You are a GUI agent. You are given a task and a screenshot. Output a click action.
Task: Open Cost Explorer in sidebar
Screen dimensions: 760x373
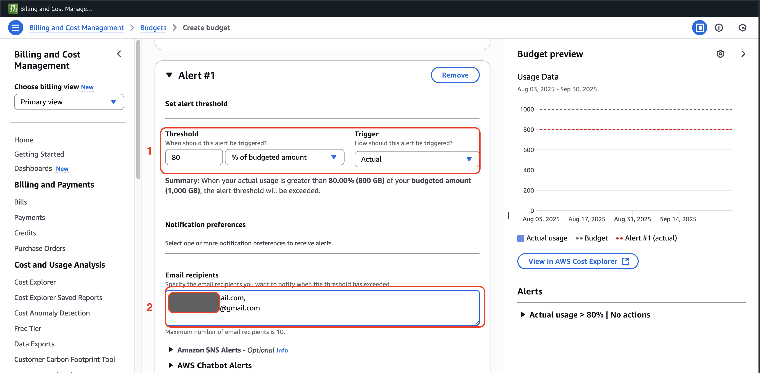35,282
